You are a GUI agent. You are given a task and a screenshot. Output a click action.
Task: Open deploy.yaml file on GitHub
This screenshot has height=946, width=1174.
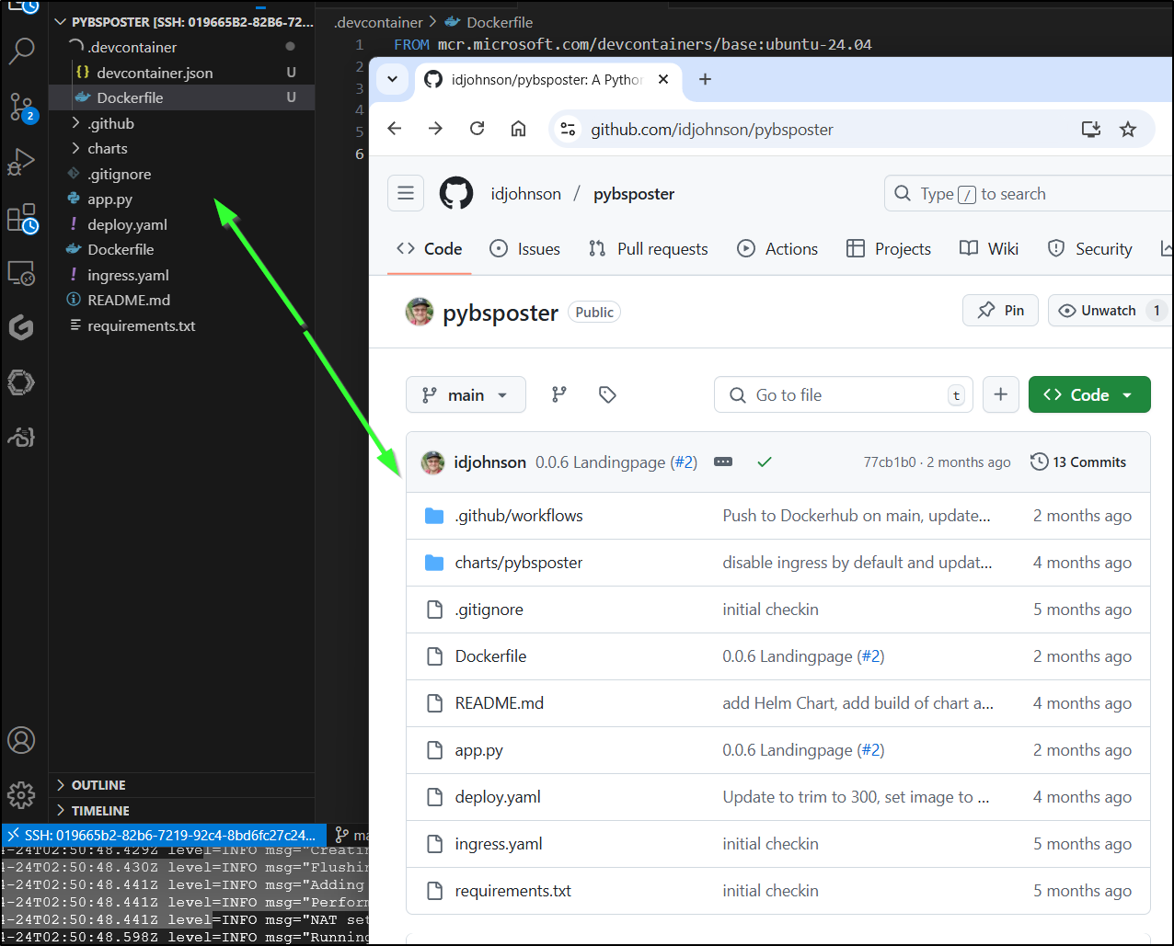(498, 797)
